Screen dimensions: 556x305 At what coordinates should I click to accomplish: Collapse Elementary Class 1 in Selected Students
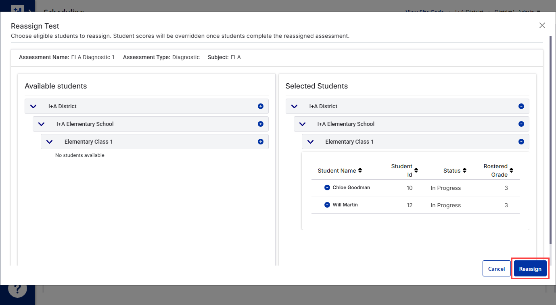pos(310,142)
